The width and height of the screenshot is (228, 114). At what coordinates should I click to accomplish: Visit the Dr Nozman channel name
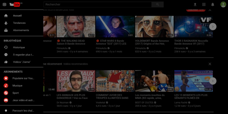coord(63,102)
